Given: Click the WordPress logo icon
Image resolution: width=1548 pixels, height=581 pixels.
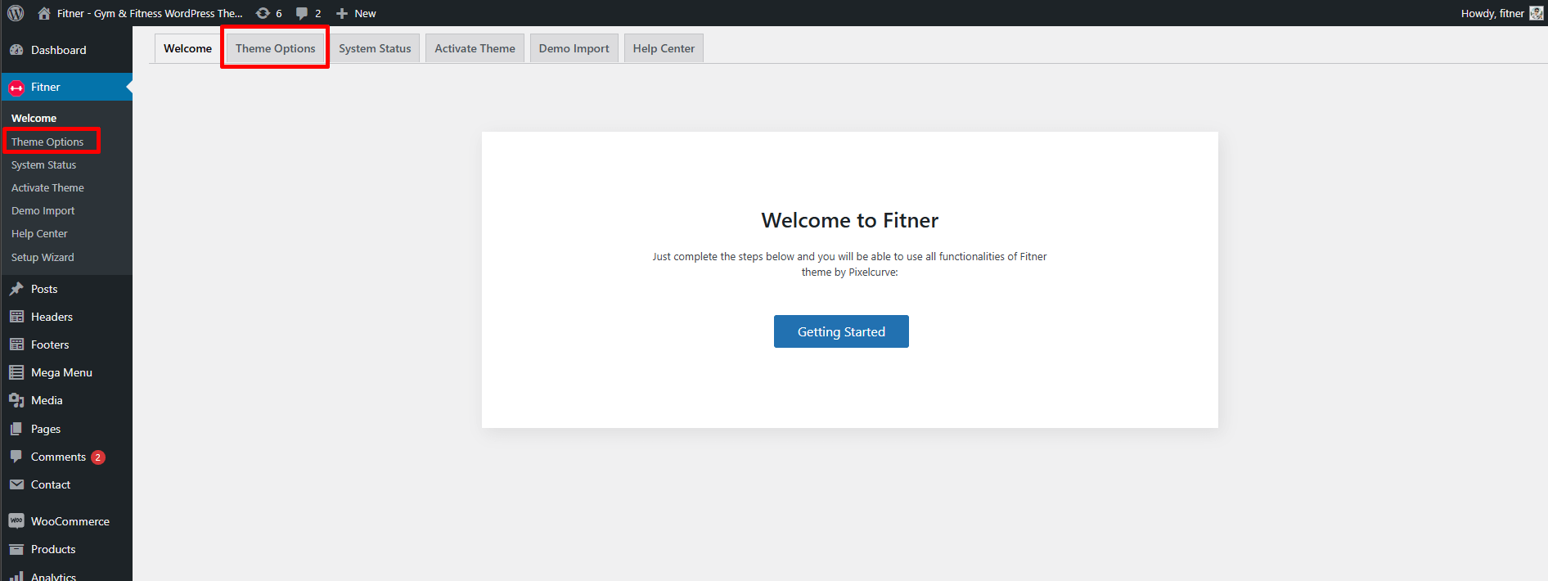Looking at the screenshot, I should pos(16,13).
